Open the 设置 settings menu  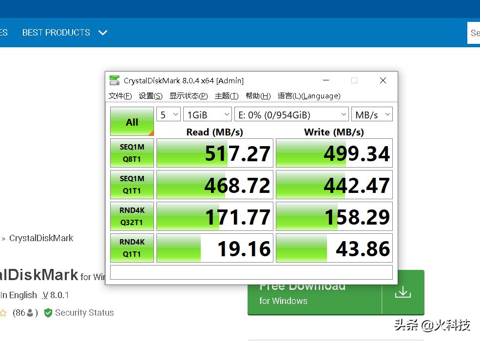tap(150, 95)
